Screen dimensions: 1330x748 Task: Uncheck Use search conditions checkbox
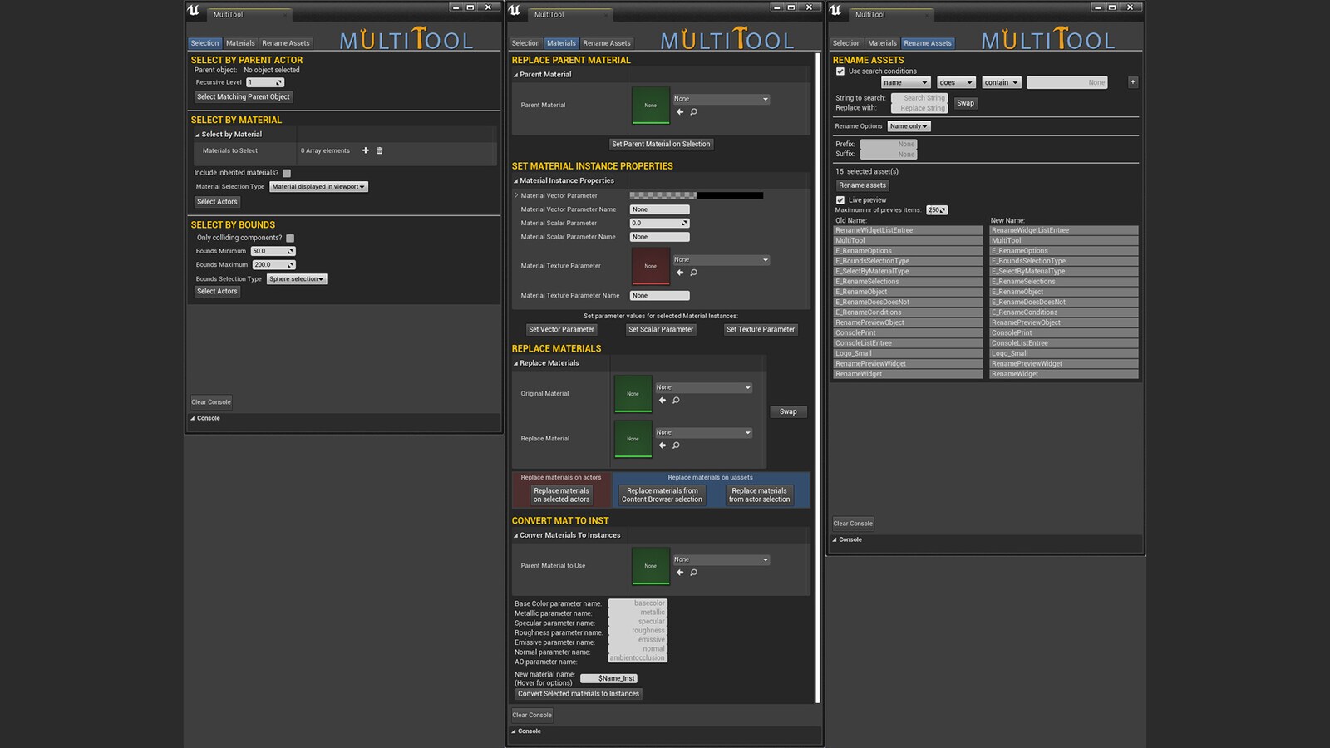pos(840,71)
